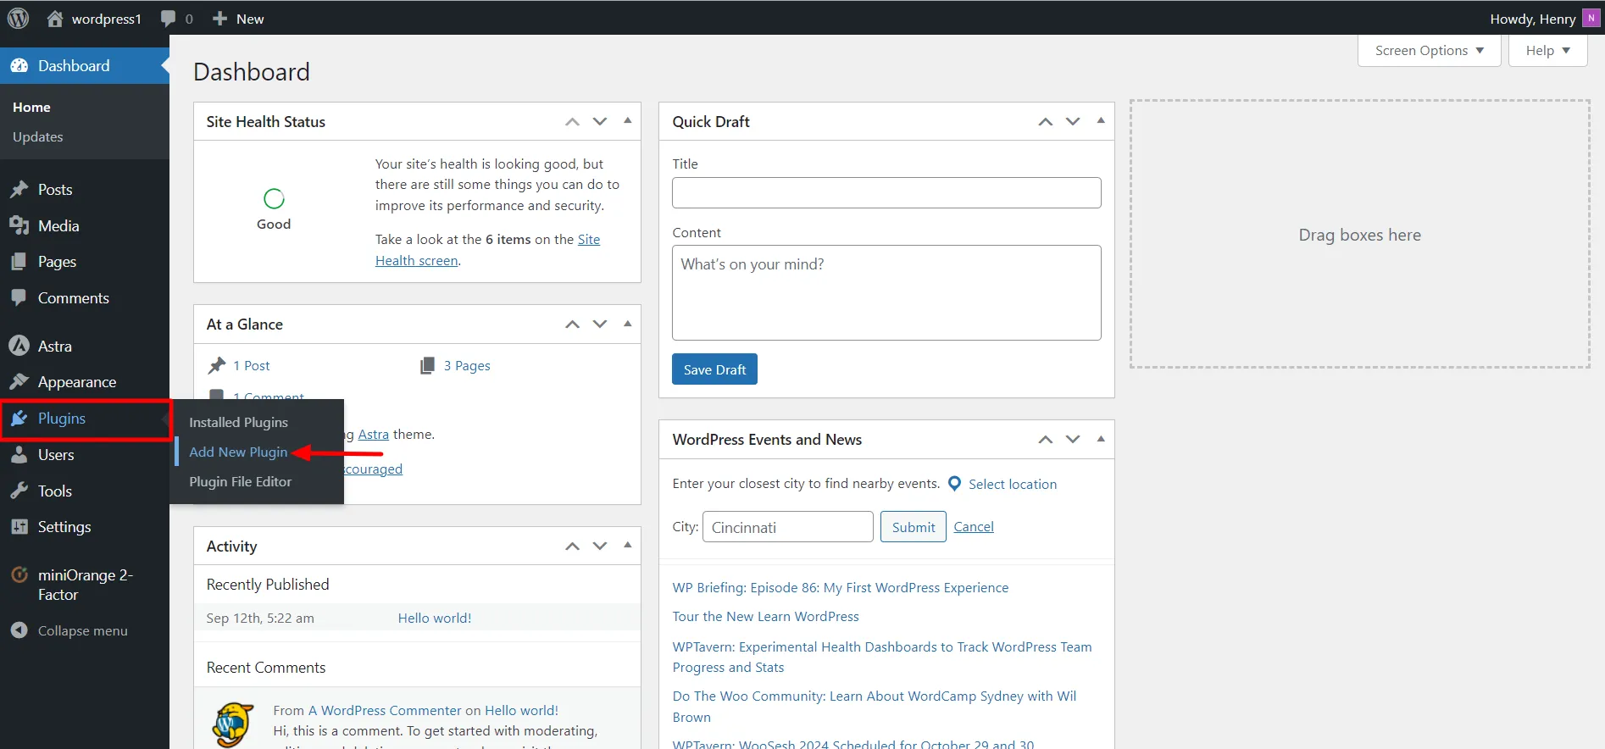Collapse the At a Glance panel
Image resolution: width=1605 pixels, height=749 pixels.
pos(628,324)
